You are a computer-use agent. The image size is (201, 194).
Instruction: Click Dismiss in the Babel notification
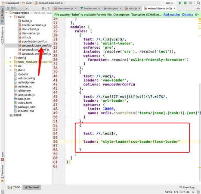tap(188, 15)
